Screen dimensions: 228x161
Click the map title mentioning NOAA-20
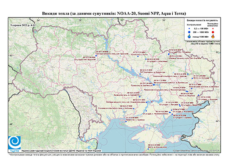point(114,14)
